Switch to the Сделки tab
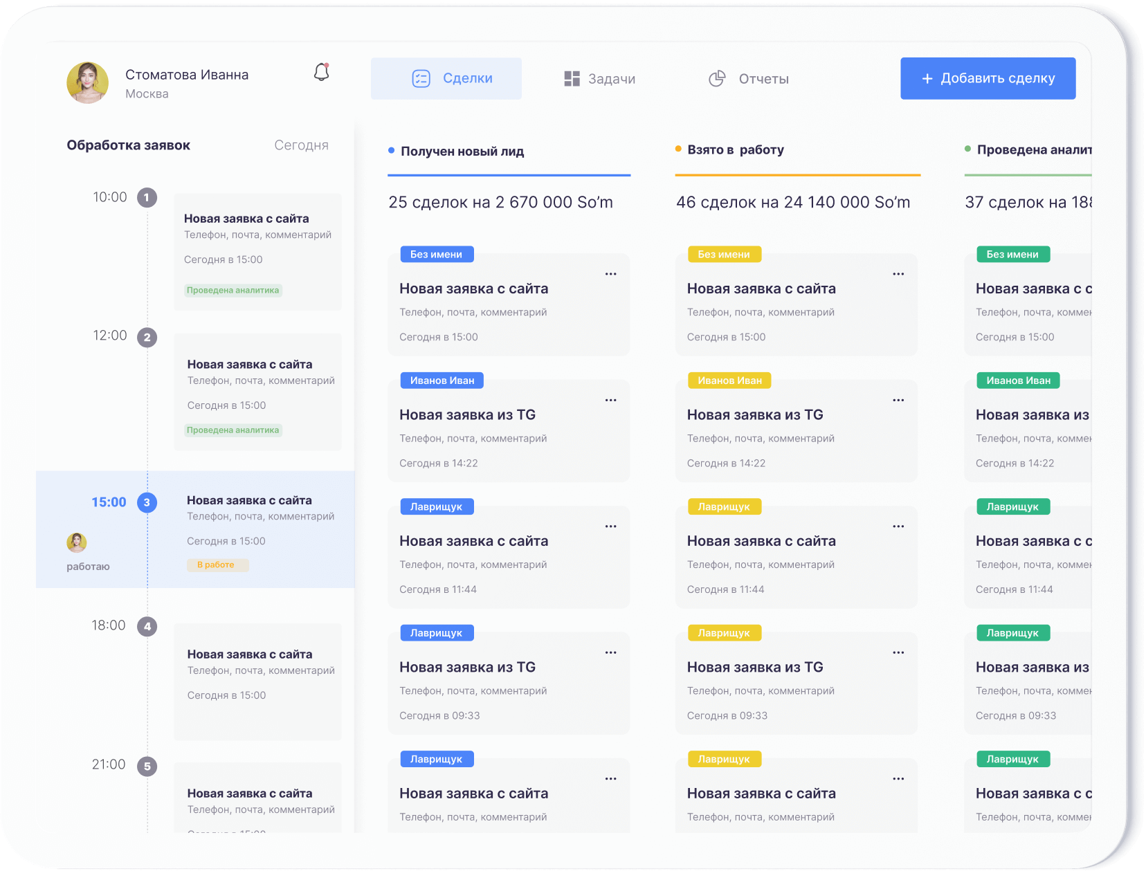The image size is (1146, 871). pos(446,79)
